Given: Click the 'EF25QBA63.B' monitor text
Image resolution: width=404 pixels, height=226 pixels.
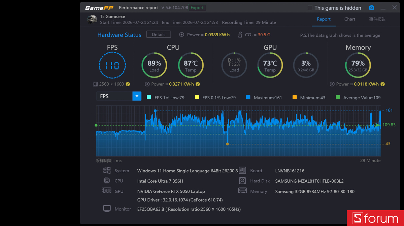Looking at the screenshot, I should [189, 209].
